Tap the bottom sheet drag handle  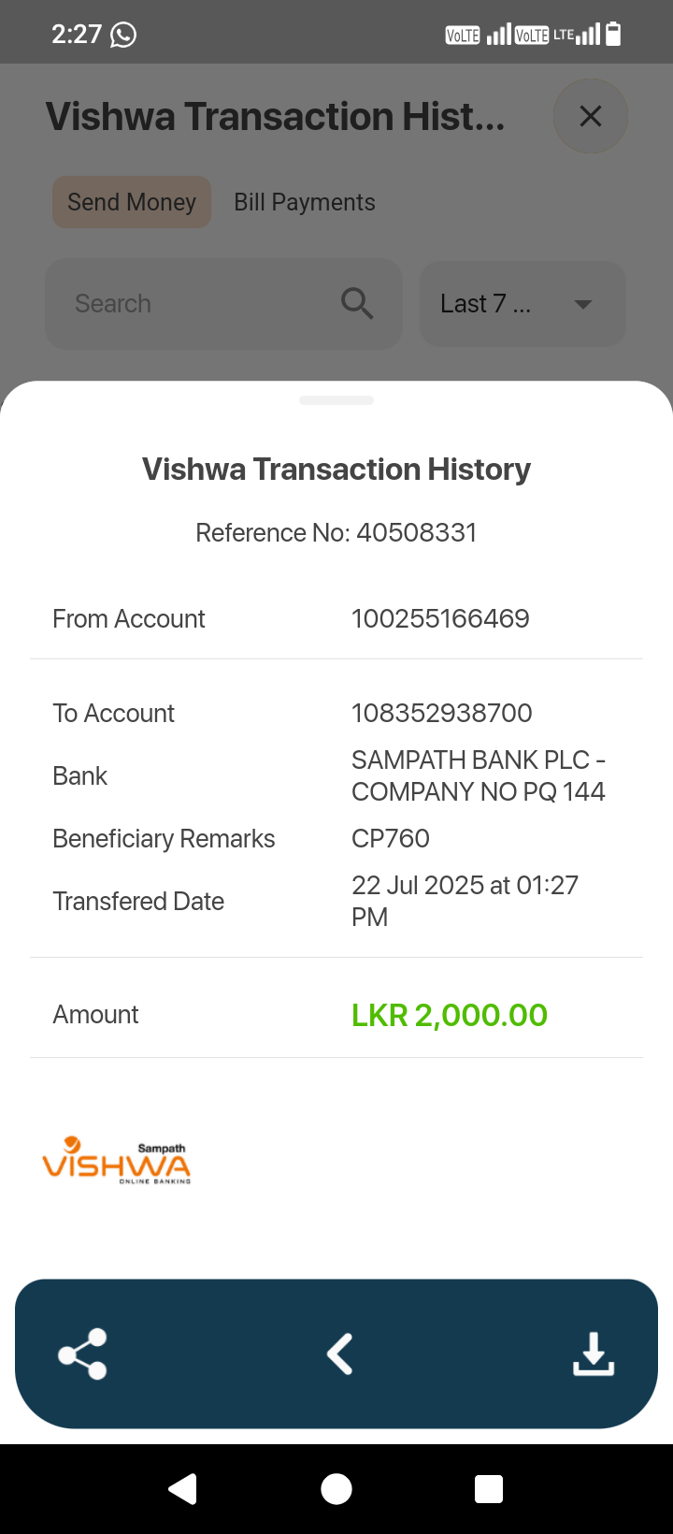[x=336, y=400]
